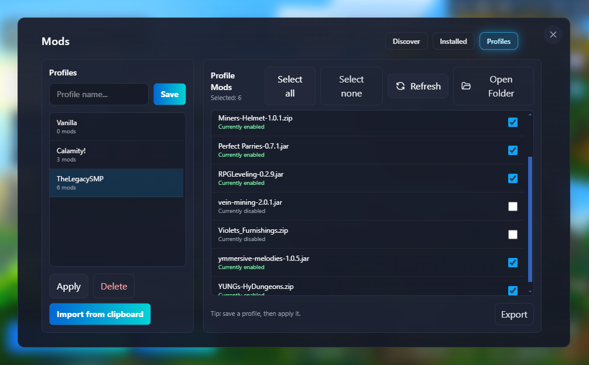Click the folder icon in Open Folder
589x365 pixels.
tap(466, 87)
